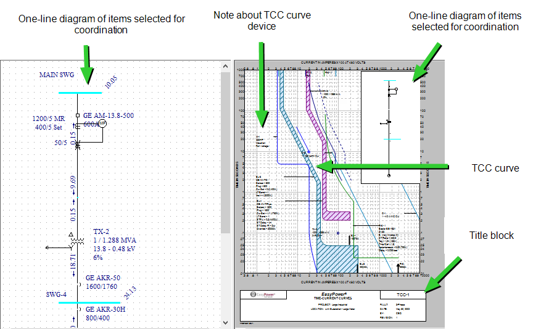Click the transformer ground connection symbol

pos(49,248)
